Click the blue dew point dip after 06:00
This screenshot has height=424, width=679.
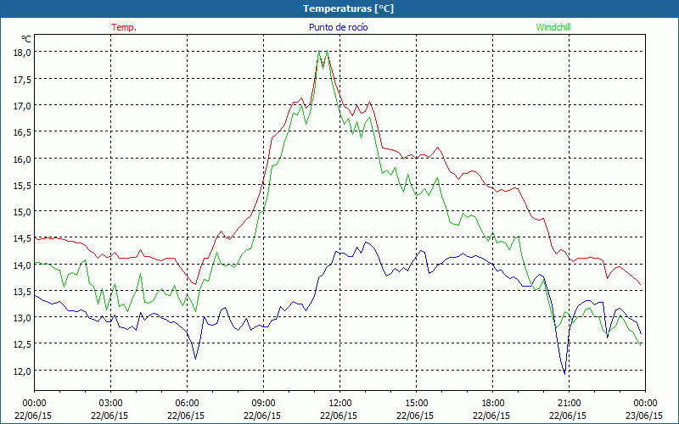click(196, 358)
